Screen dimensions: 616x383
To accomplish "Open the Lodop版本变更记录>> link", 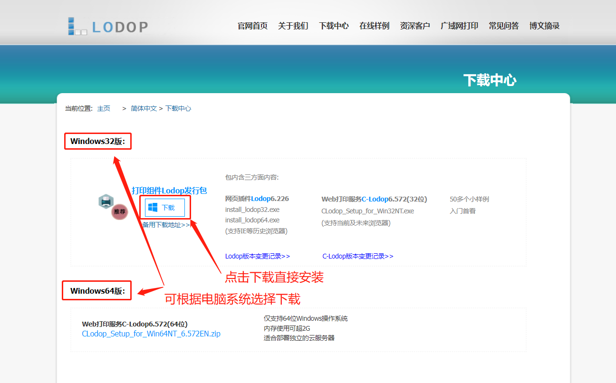I will (x=257, y=256).
